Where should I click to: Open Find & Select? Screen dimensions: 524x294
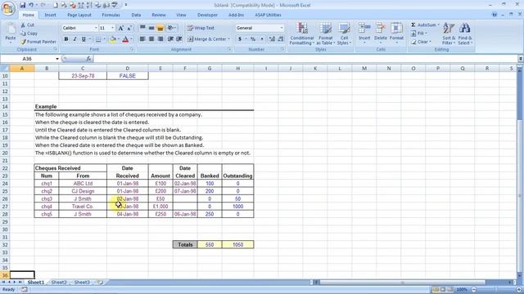coord(465,33)
